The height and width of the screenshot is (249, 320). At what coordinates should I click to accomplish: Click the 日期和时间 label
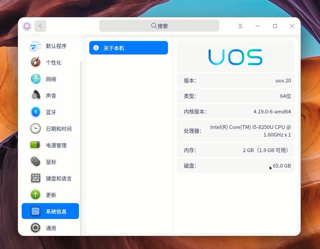[59, 129]
